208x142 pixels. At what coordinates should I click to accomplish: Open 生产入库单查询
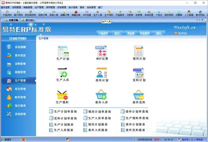point(97,118)
